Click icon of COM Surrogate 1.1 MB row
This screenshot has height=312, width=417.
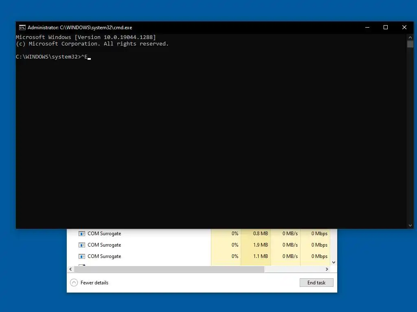coord(81,256)
